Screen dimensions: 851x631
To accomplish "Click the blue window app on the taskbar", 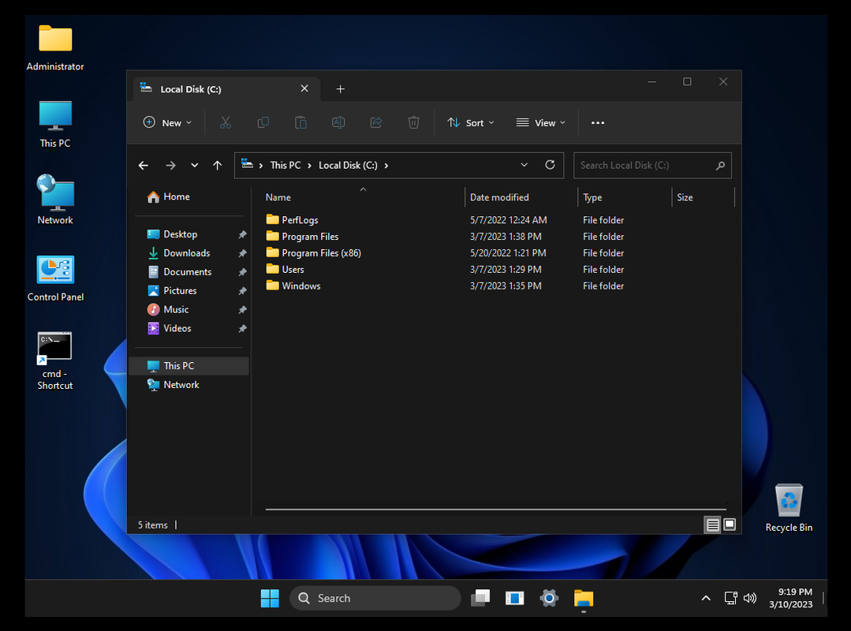I will 514,598.
